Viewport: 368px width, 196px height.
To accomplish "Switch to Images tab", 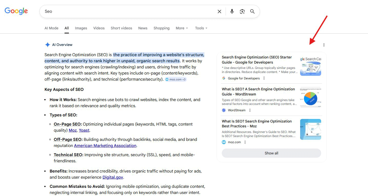I will tap(81, 28).
